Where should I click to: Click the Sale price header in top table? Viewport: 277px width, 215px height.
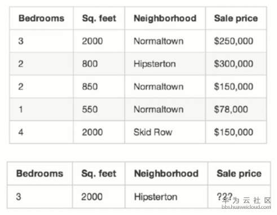(x=236, y=18)
